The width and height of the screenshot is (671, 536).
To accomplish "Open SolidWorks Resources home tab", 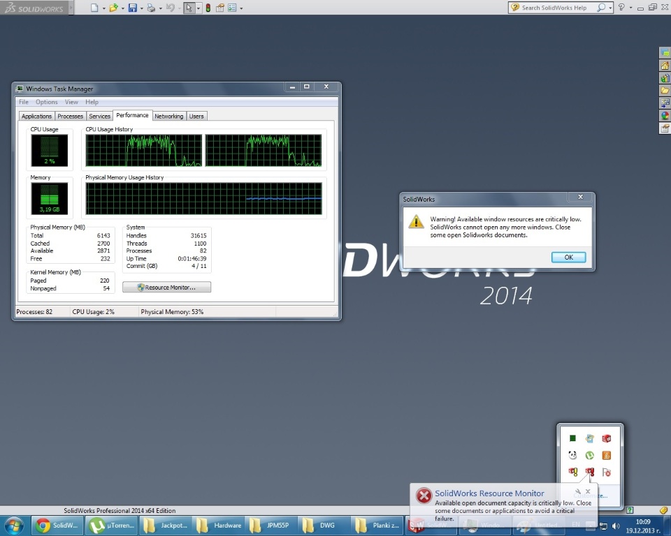I will tap(665, 66).
